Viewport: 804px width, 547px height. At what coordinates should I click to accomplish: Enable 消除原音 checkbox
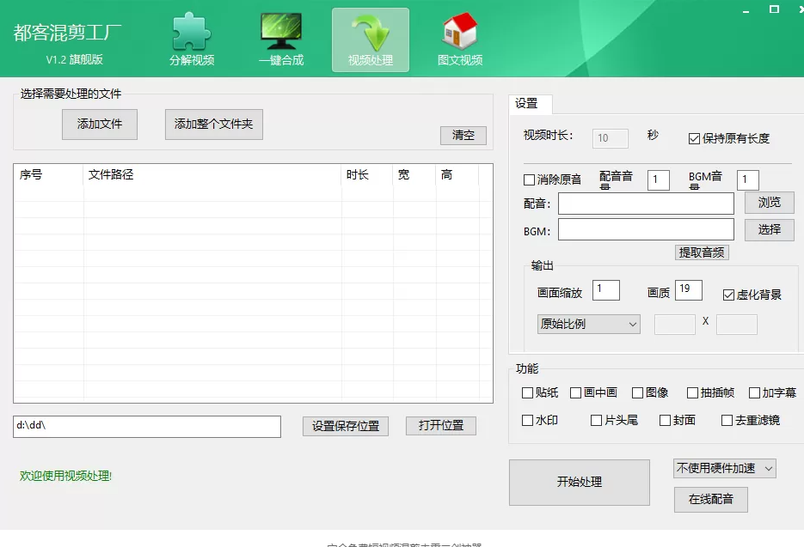[x=529, y=179]
